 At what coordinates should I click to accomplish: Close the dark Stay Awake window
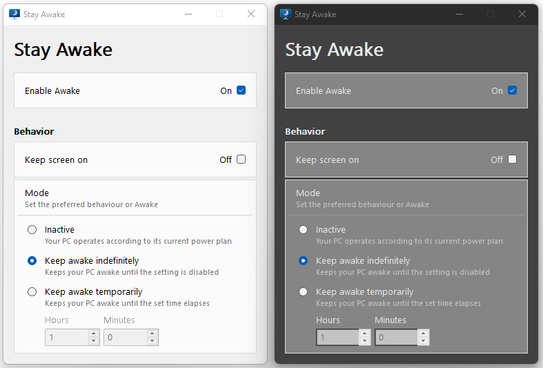(522, 14)
